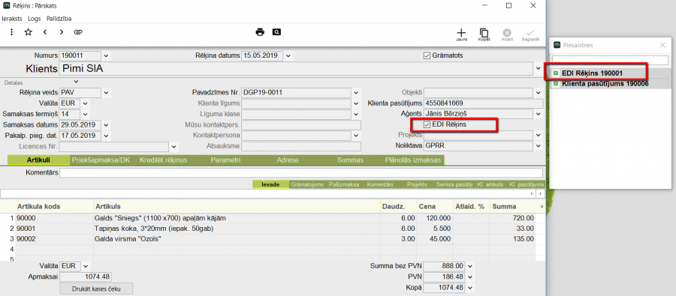Viewport: 676px width, 296px height.
Task: Open the Pavadzīmes Nr. dropdown
Action: 356,92
